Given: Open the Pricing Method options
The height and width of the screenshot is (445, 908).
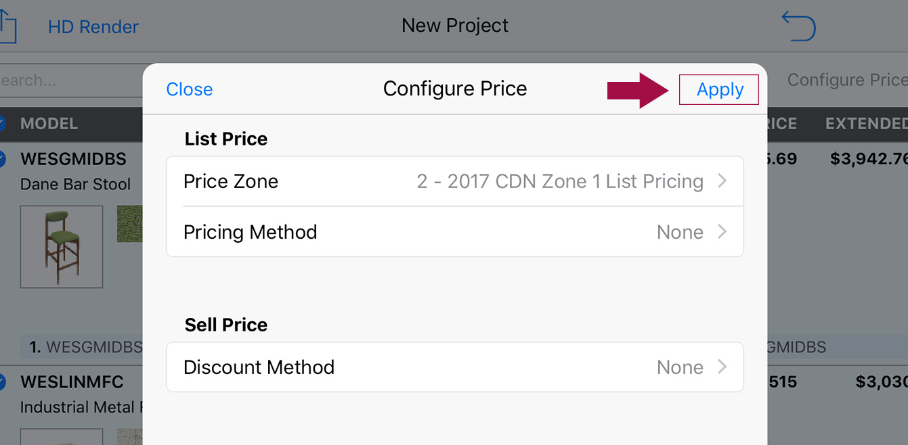Looking at the screenshot, I should pos(455,232).
